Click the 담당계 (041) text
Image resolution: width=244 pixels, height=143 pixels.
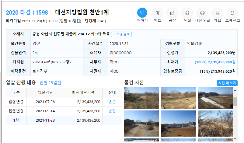[95, 21]
